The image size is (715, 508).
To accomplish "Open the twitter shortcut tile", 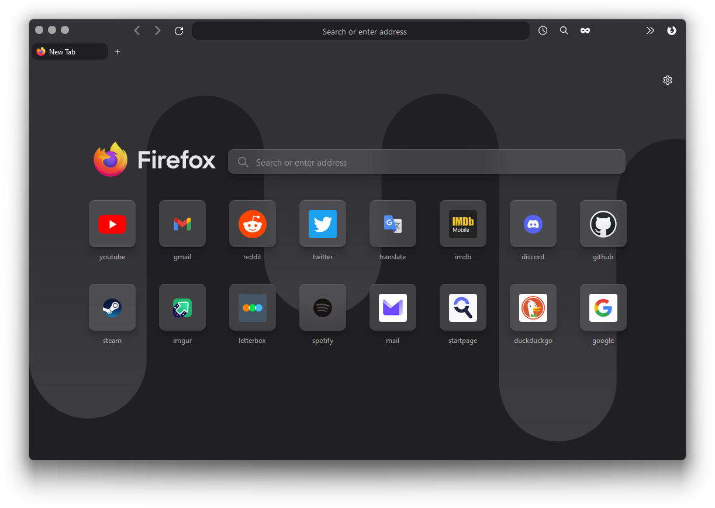I will pyautogui.click(x=323, y=224).
